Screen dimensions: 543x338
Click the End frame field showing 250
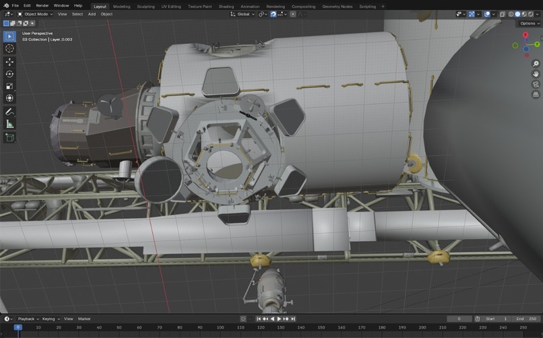(526, 318)
